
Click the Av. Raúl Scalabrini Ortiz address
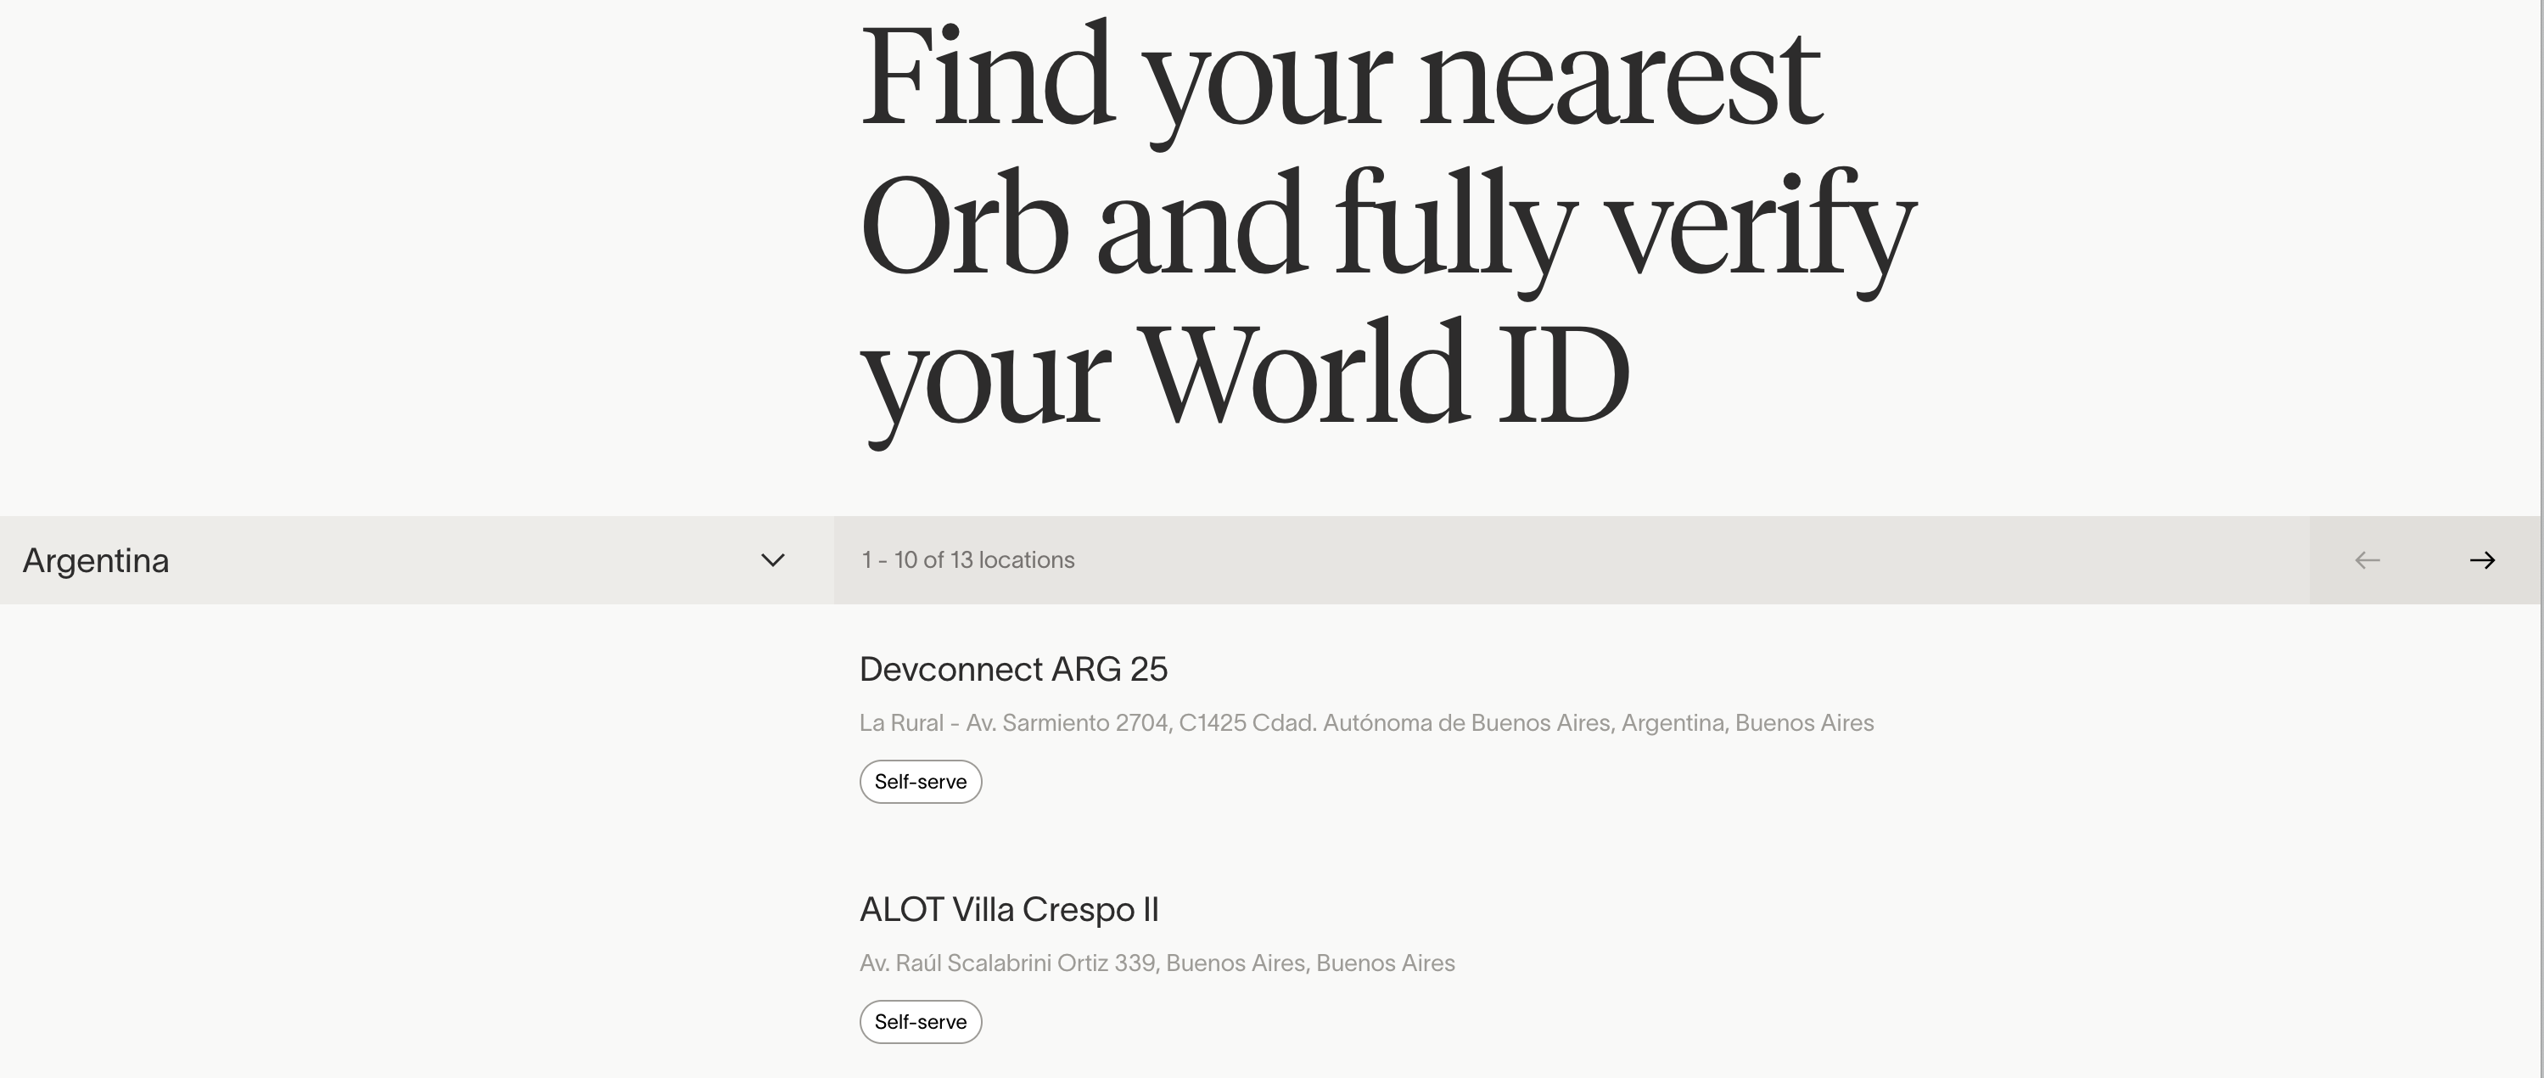pyautogui.click(x=1157, y=963)
